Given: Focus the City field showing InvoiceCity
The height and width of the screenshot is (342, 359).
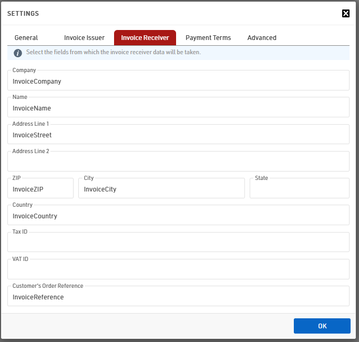Looking at the screenshot, I should coord(161,189).
